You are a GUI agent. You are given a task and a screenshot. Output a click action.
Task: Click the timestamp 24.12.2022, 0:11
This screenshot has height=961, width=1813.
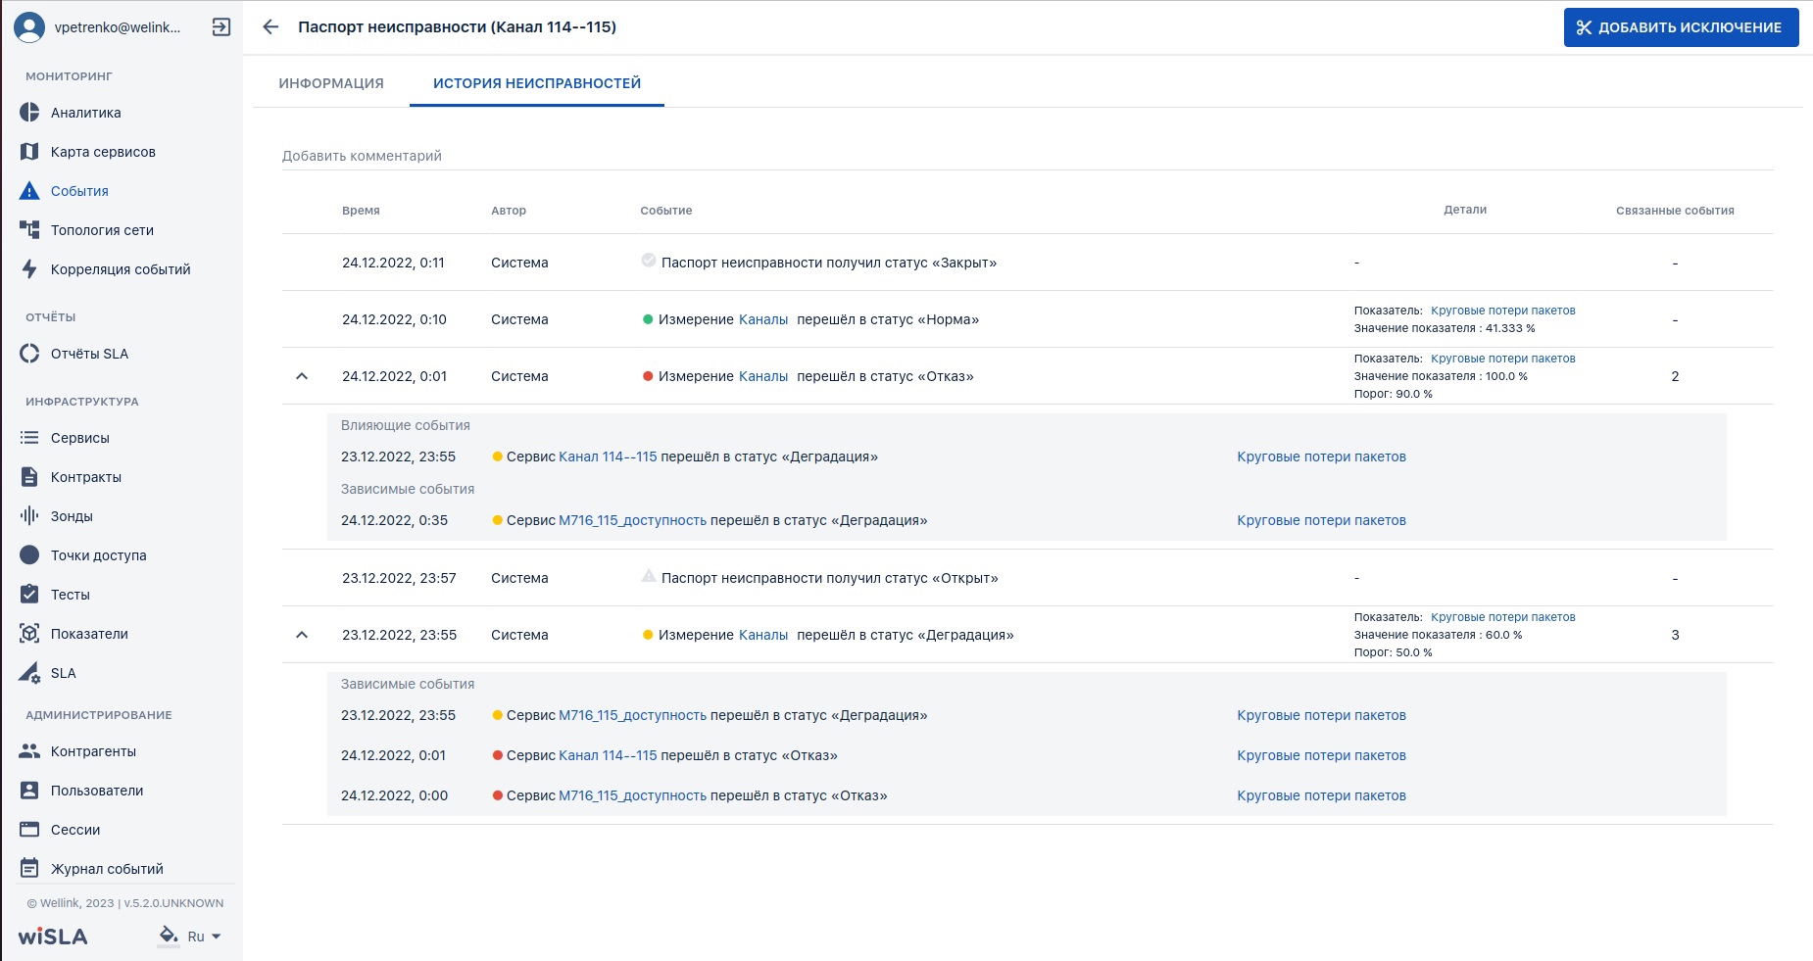tap(393, 263)
